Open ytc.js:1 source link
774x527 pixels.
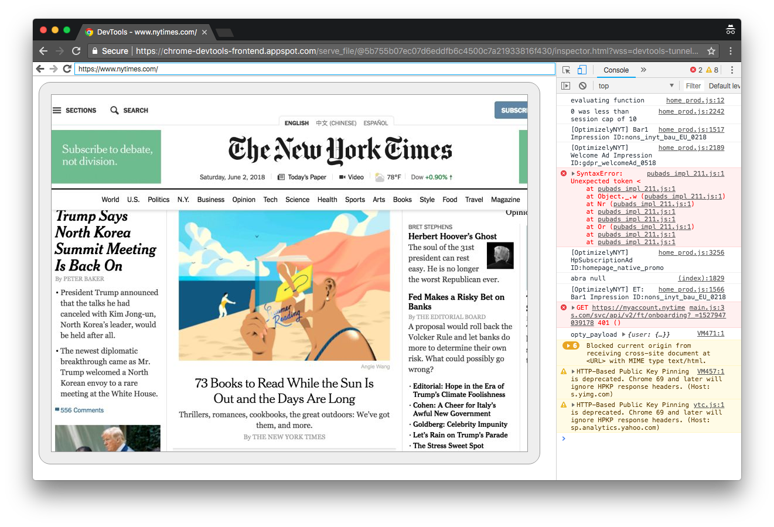[x=709, y=405]
